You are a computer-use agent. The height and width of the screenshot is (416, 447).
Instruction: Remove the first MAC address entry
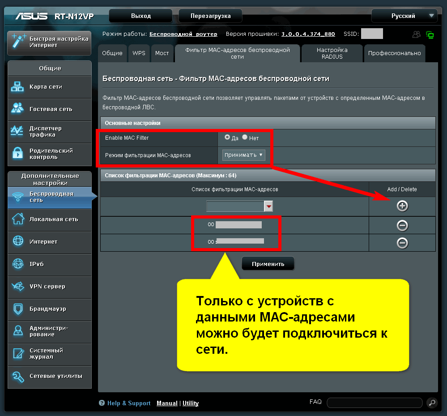402,225
